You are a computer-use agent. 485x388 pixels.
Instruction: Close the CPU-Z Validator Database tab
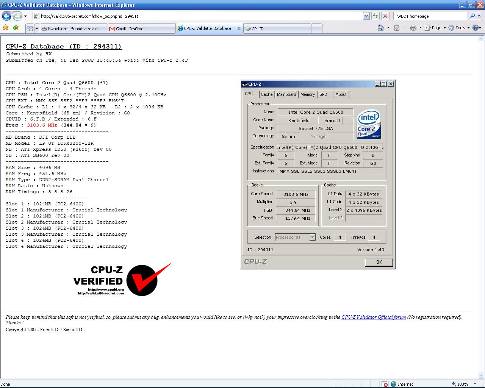[239, 28]
